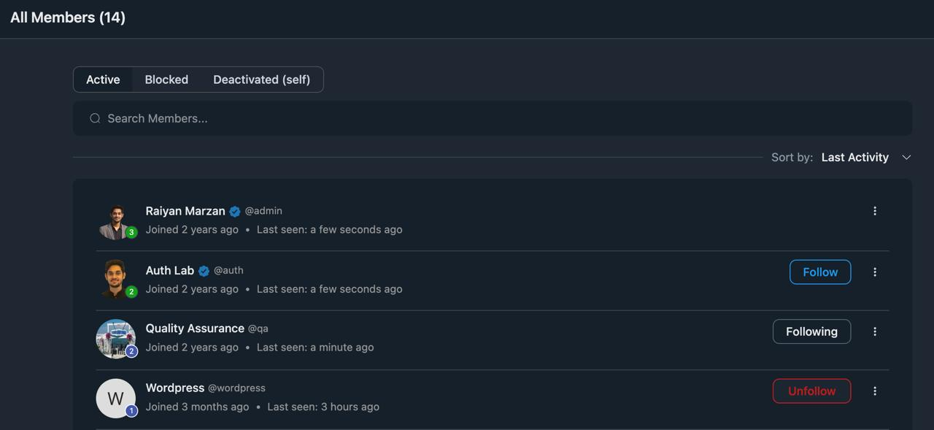Open Quality Assurance's kebab menu
The height and width of the screenshot is (430, 934).
point(875,331)
